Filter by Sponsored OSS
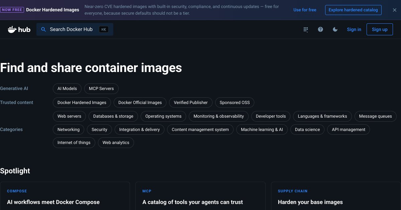The width and height of the screenshot is (401, 210). [235, 103]
